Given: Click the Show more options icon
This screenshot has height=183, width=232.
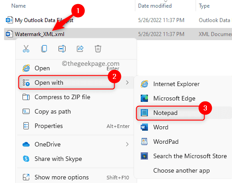Looking at the screenshot, I should tap(26, 177).
